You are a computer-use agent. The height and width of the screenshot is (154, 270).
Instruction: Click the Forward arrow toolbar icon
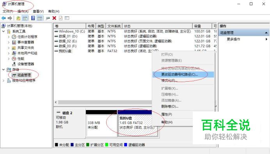(x=10, y=18)
